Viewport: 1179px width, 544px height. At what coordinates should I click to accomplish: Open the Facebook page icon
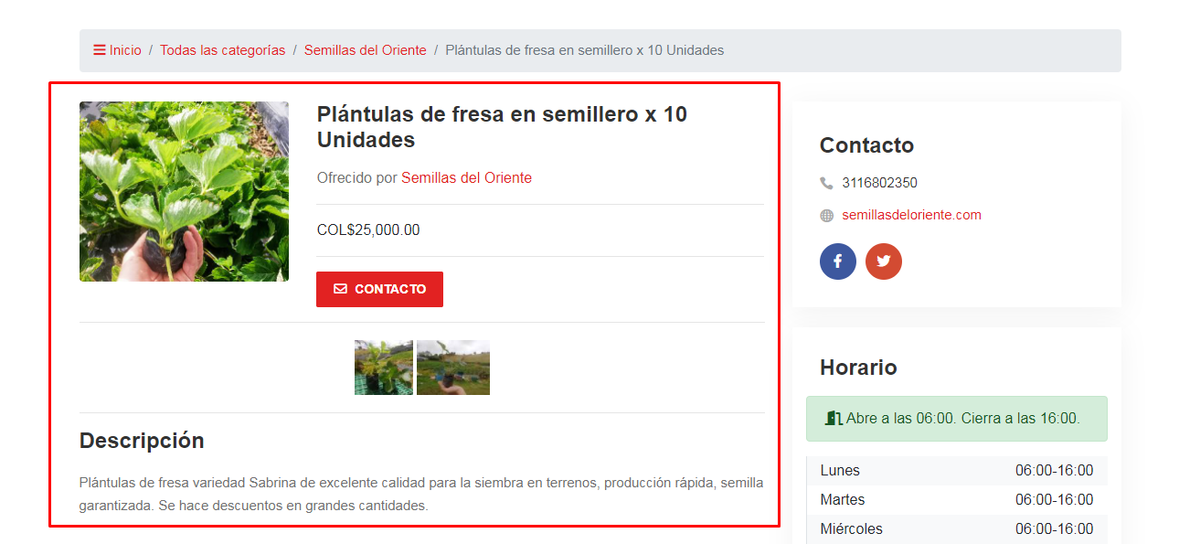coord(837,261)
